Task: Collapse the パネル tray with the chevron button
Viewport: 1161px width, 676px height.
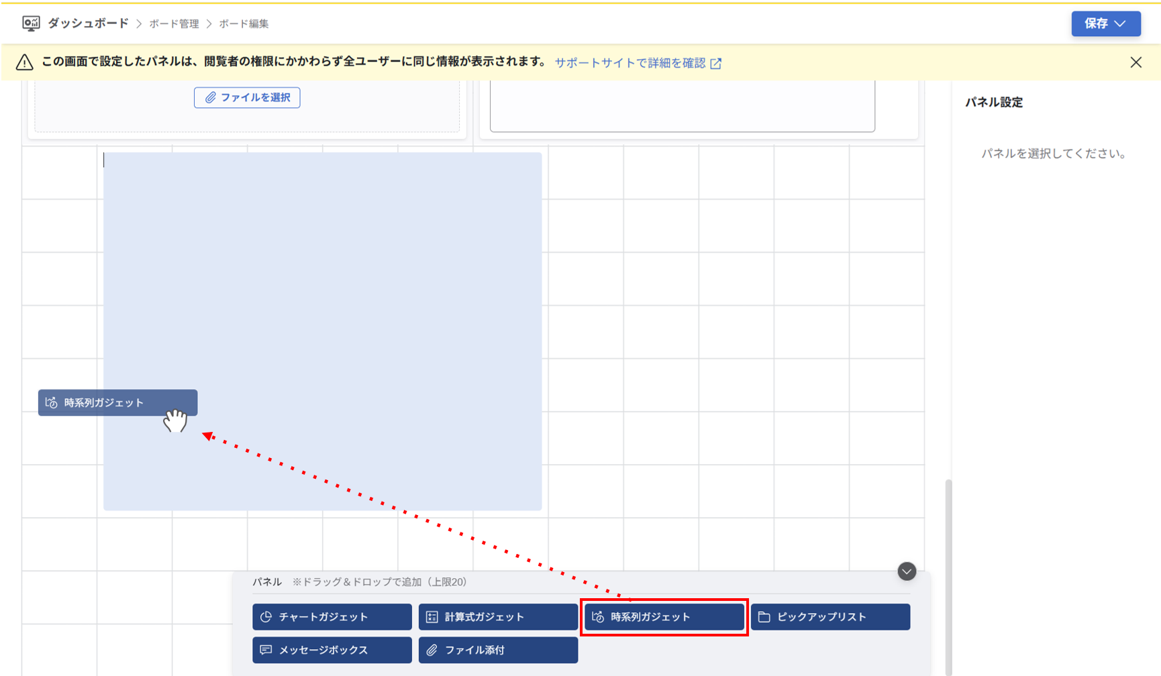Action: (906, 571)
